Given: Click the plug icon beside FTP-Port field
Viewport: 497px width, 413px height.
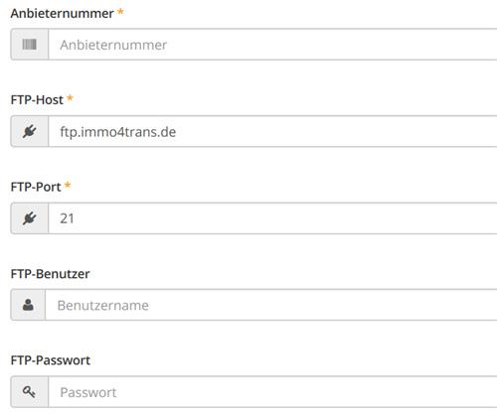Looking at the screenshot, I should (29, 218).
